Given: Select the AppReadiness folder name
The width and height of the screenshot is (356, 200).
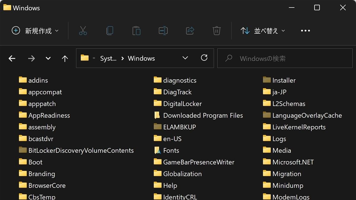Looking at the screenshot, I should coord(49,115).
